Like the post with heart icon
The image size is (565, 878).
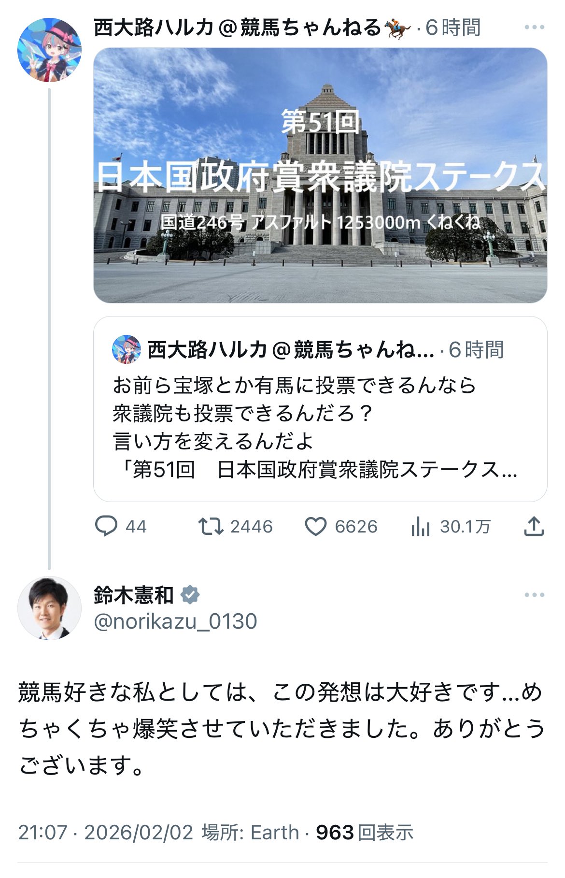(316, 526)
